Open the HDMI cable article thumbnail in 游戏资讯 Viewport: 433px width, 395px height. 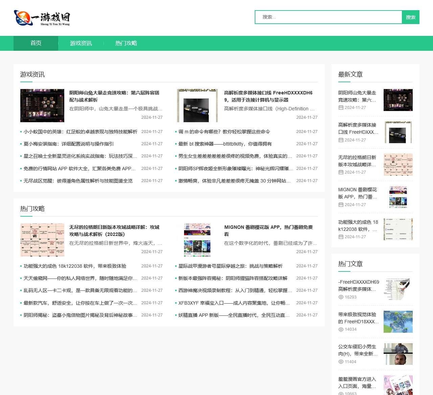[x=197, y=106]
